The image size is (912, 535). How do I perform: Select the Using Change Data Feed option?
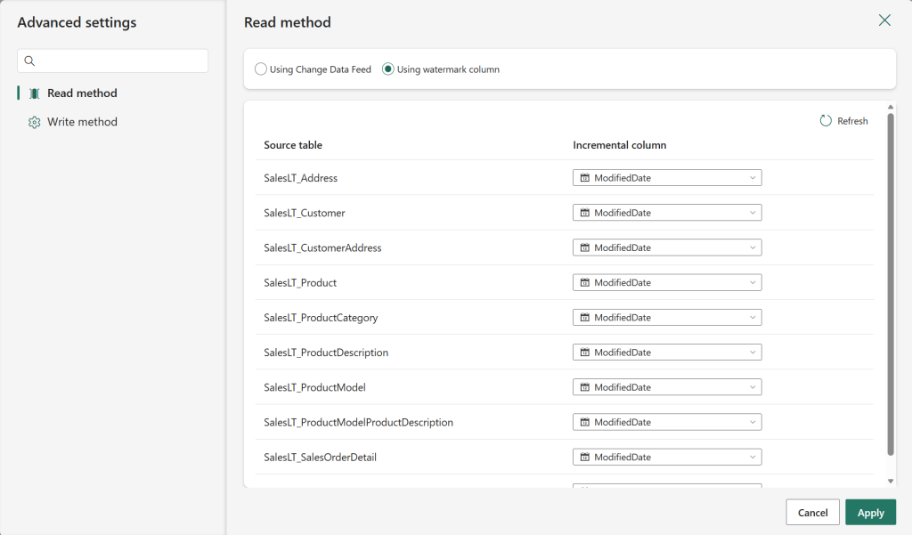pyautogui.click(x=260, y=69)
